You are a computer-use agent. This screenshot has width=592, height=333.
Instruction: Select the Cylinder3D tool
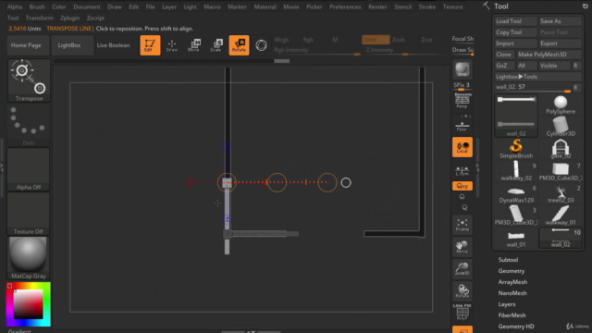pos(561,127)
